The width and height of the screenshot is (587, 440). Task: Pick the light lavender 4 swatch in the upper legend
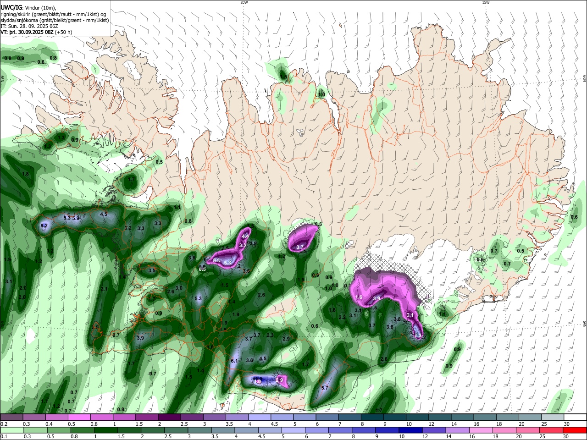pos(260,417)
